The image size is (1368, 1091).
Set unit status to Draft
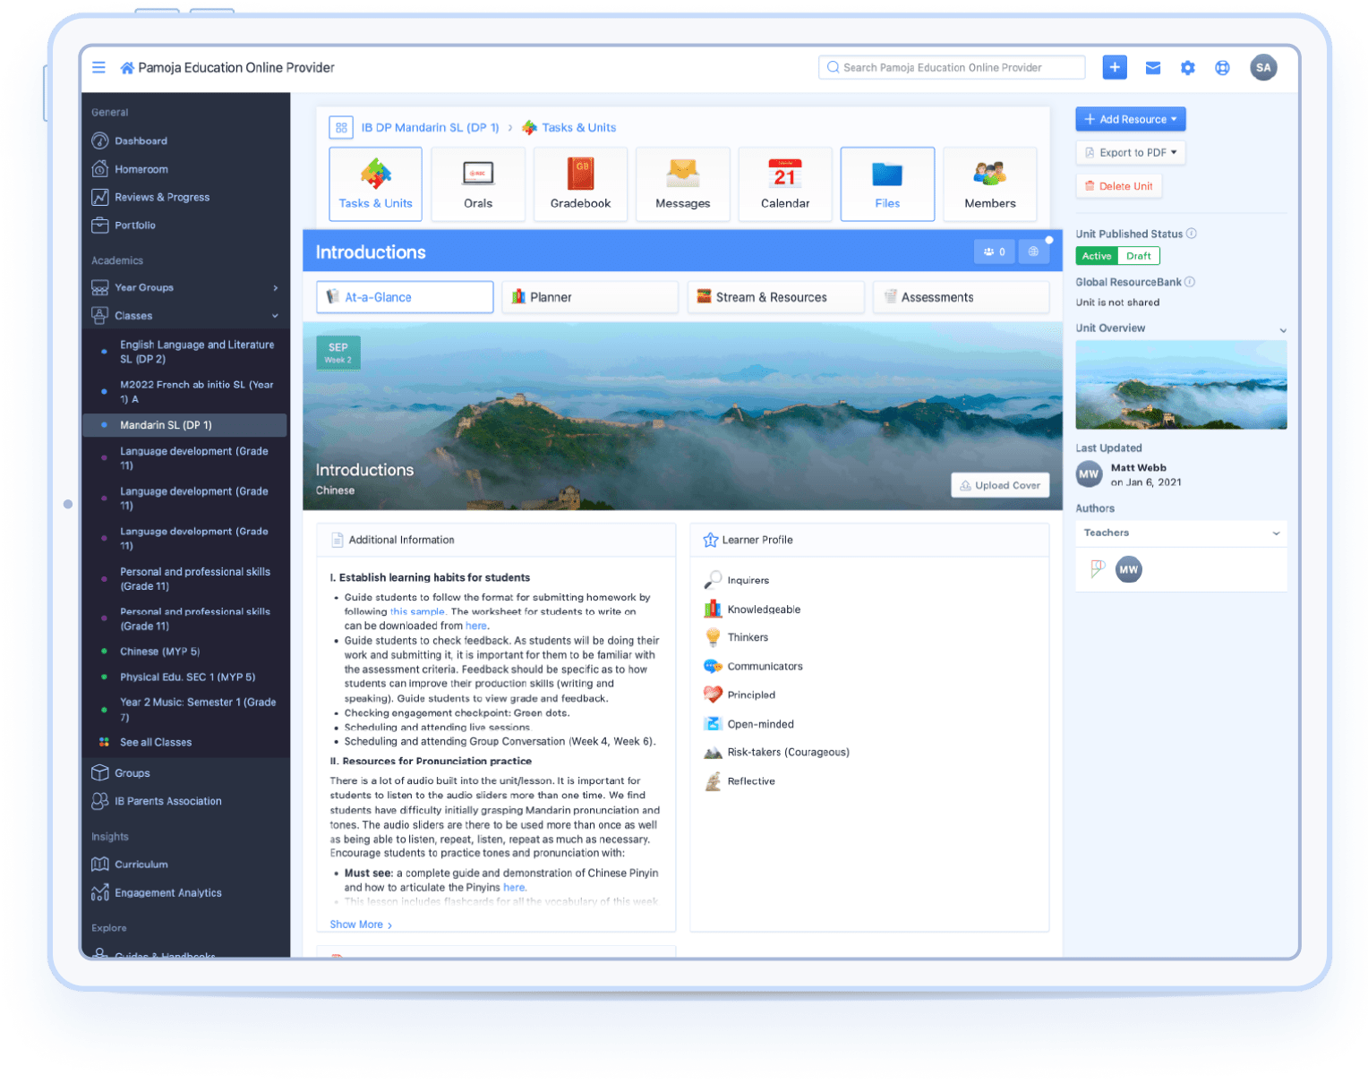tap(1139, 256)
